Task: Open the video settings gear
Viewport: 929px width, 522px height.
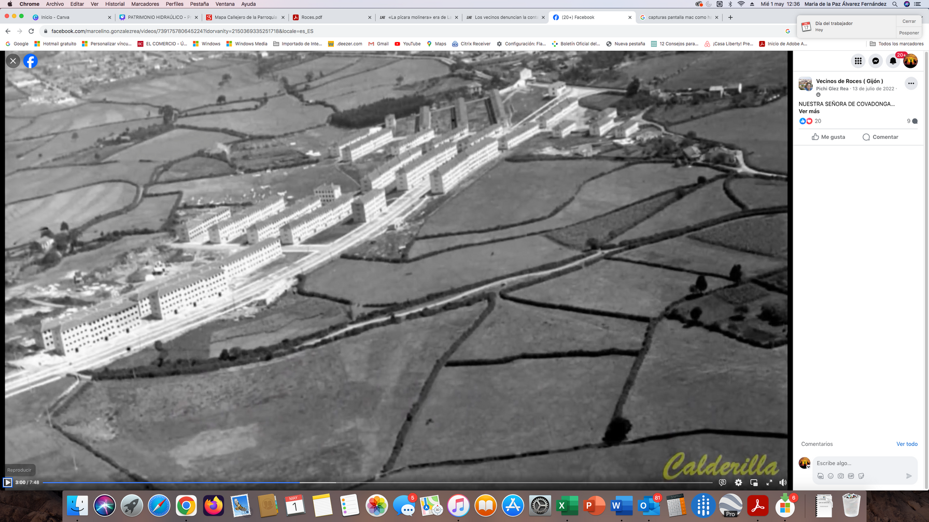Action: coord(738,483)
